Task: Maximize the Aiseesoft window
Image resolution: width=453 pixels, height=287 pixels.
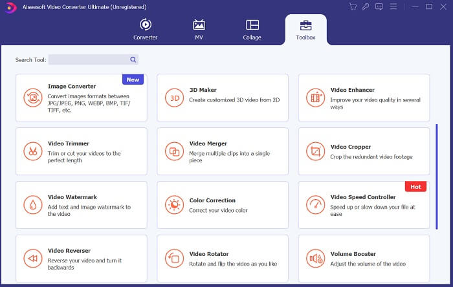Action: (429, 6)
